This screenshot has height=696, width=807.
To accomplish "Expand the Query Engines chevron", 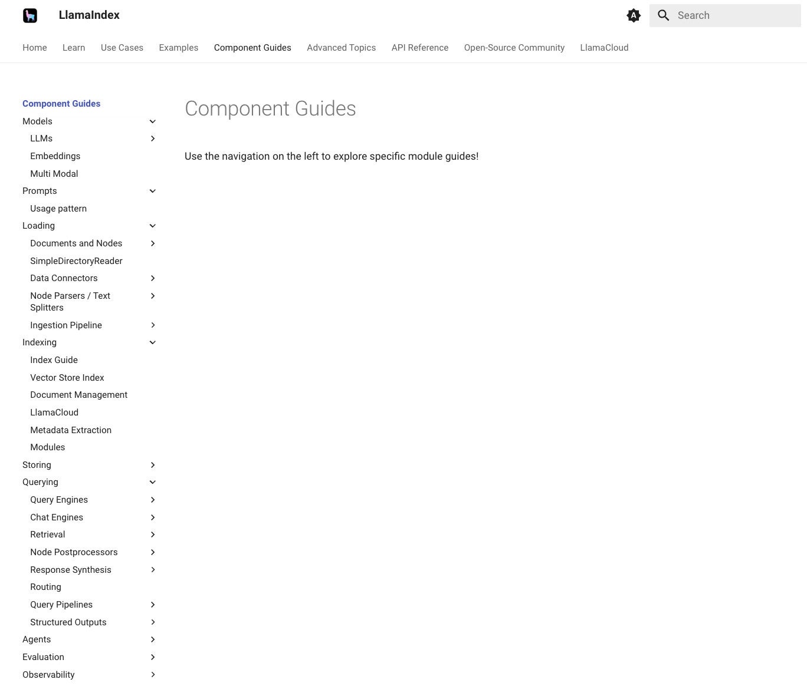I will pyautogui.click(x=153, y=500).
